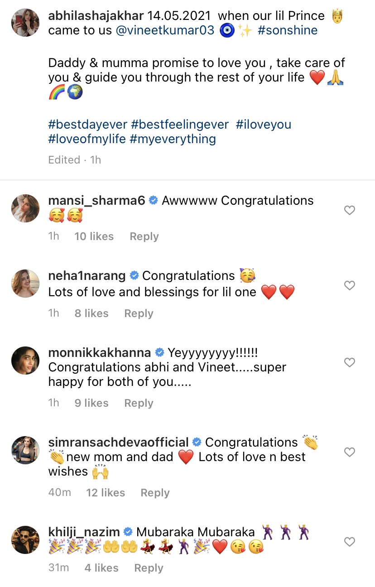The width and height of the screenshot is (375, 587).
Task: Reply to khilji_nazim's comment
Action: (149, 568)
